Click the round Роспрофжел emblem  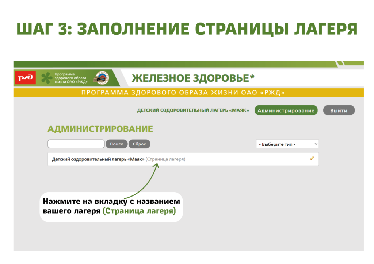pyautogui.click(x=102, y=78)
